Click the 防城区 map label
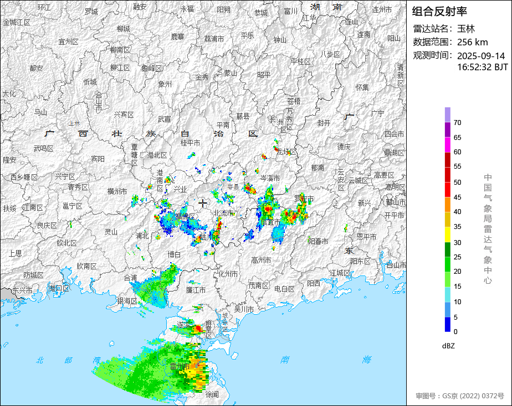Image resolution: width=512 pixels, height=406 pixels. [33, 275]
